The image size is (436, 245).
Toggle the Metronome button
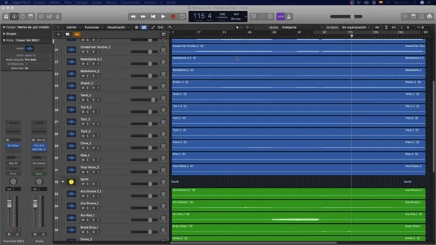289,16
